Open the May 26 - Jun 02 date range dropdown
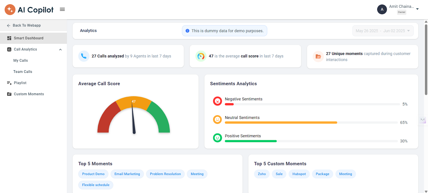Screen dimensions: 428x193 383,31
